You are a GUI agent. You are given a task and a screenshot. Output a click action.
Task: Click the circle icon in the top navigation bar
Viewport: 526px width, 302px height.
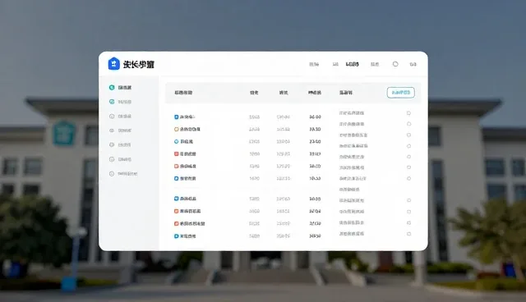395,64
